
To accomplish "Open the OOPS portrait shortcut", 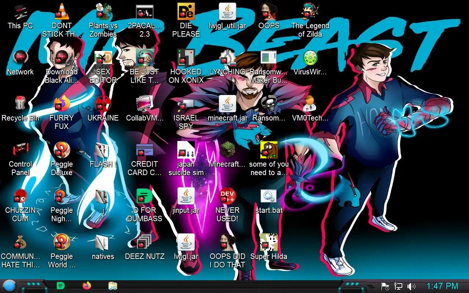I will [x=269, y=12].
